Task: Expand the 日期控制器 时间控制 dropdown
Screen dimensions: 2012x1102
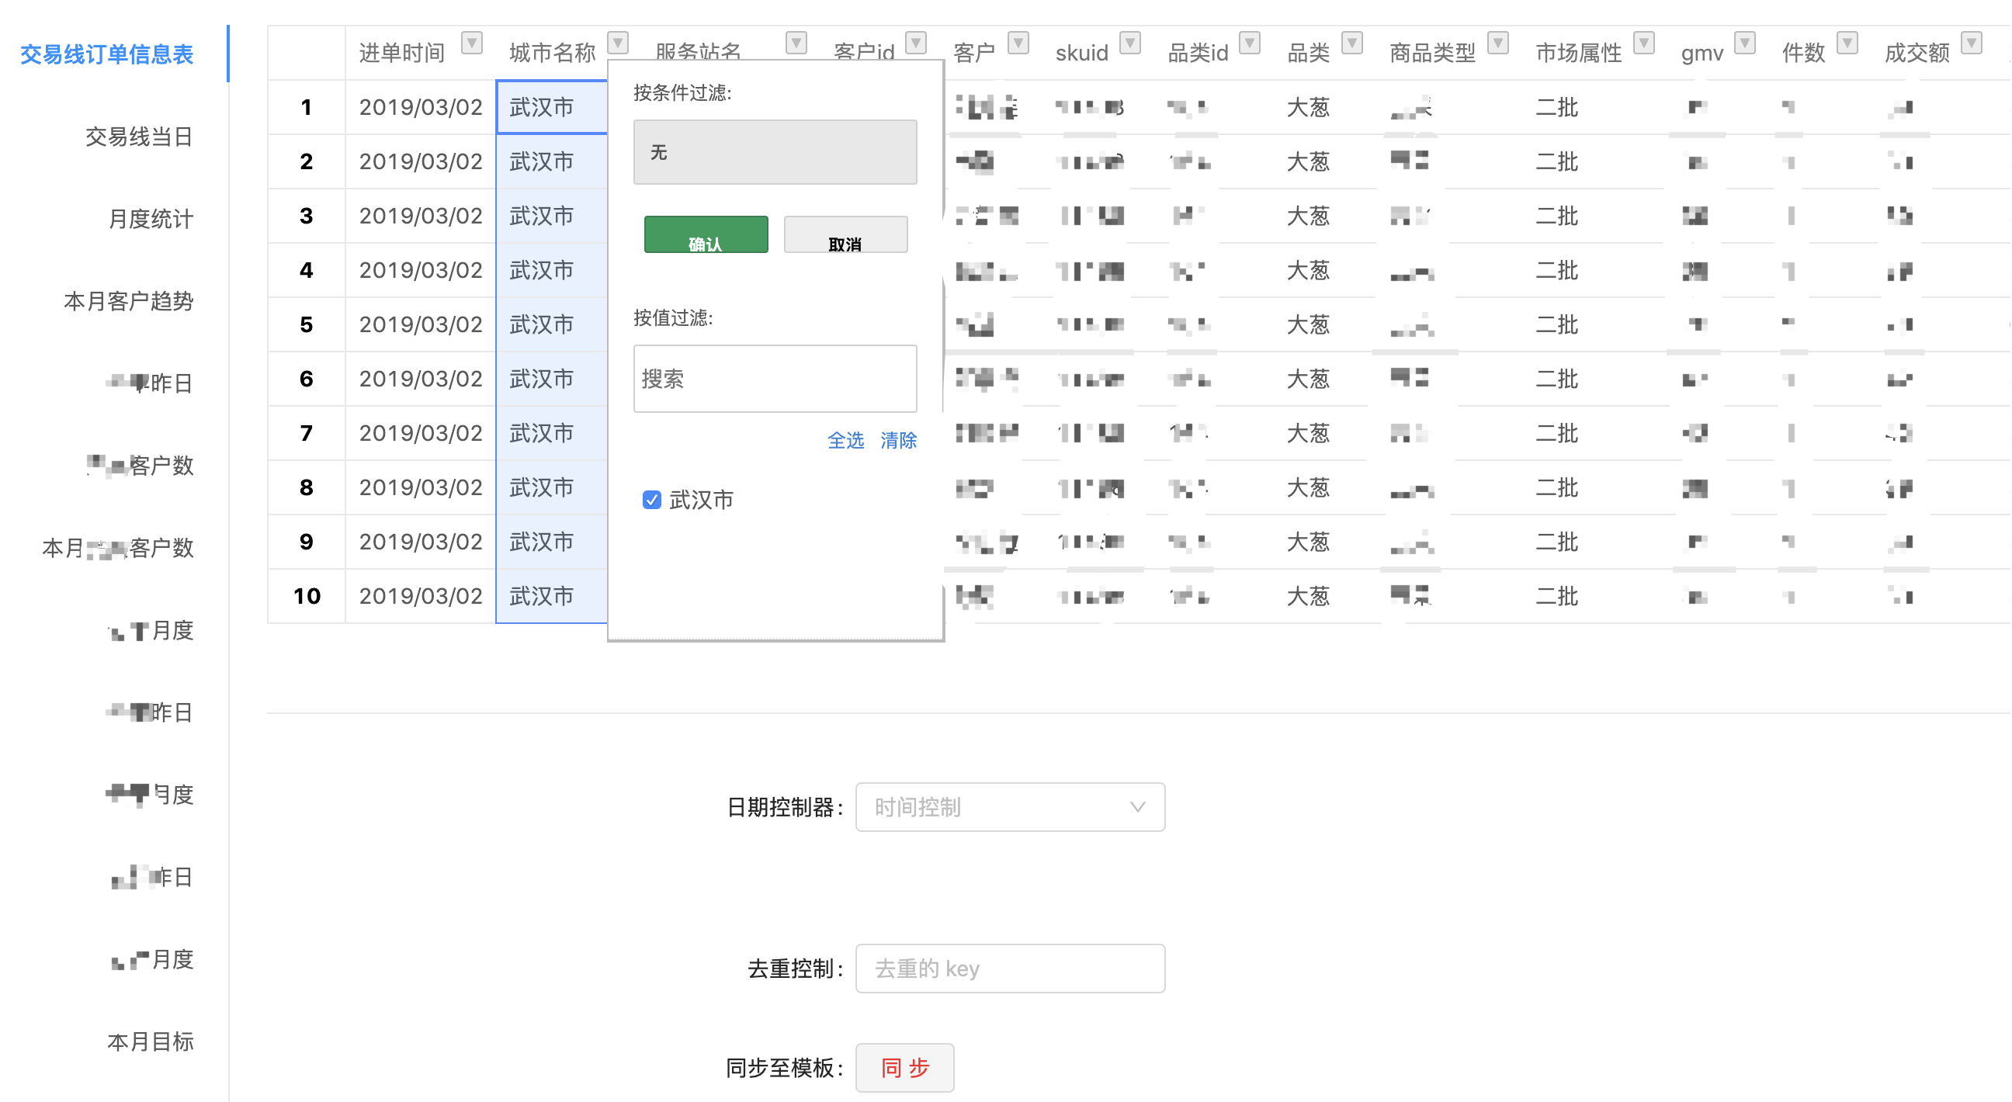Action: pyautogui.click(x=1009, y=807)
